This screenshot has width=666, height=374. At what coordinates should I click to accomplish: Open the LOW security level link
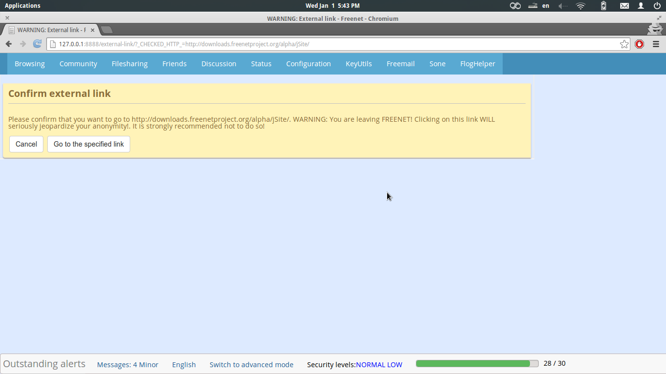[x=395, y=365]
